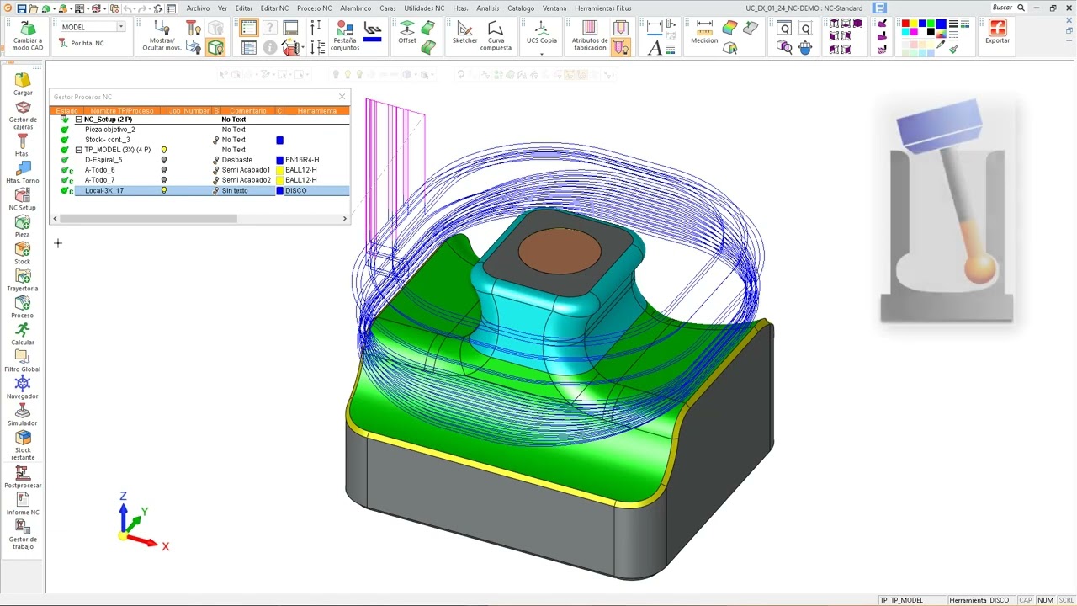Open the Utilidades NC menu
This screenshot has height=606, width=1077.
424,8
